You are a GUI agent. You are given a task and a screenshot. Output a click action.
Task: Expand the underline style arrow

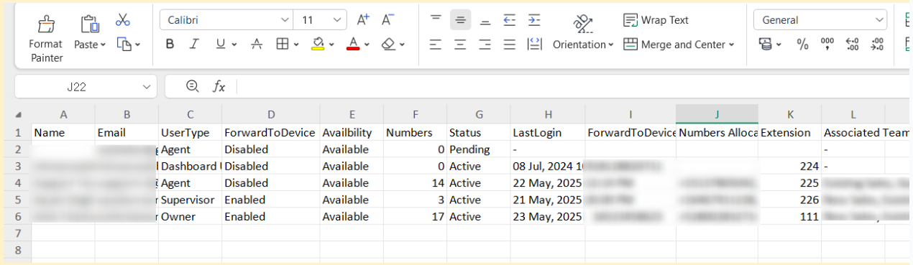(234, 45)
